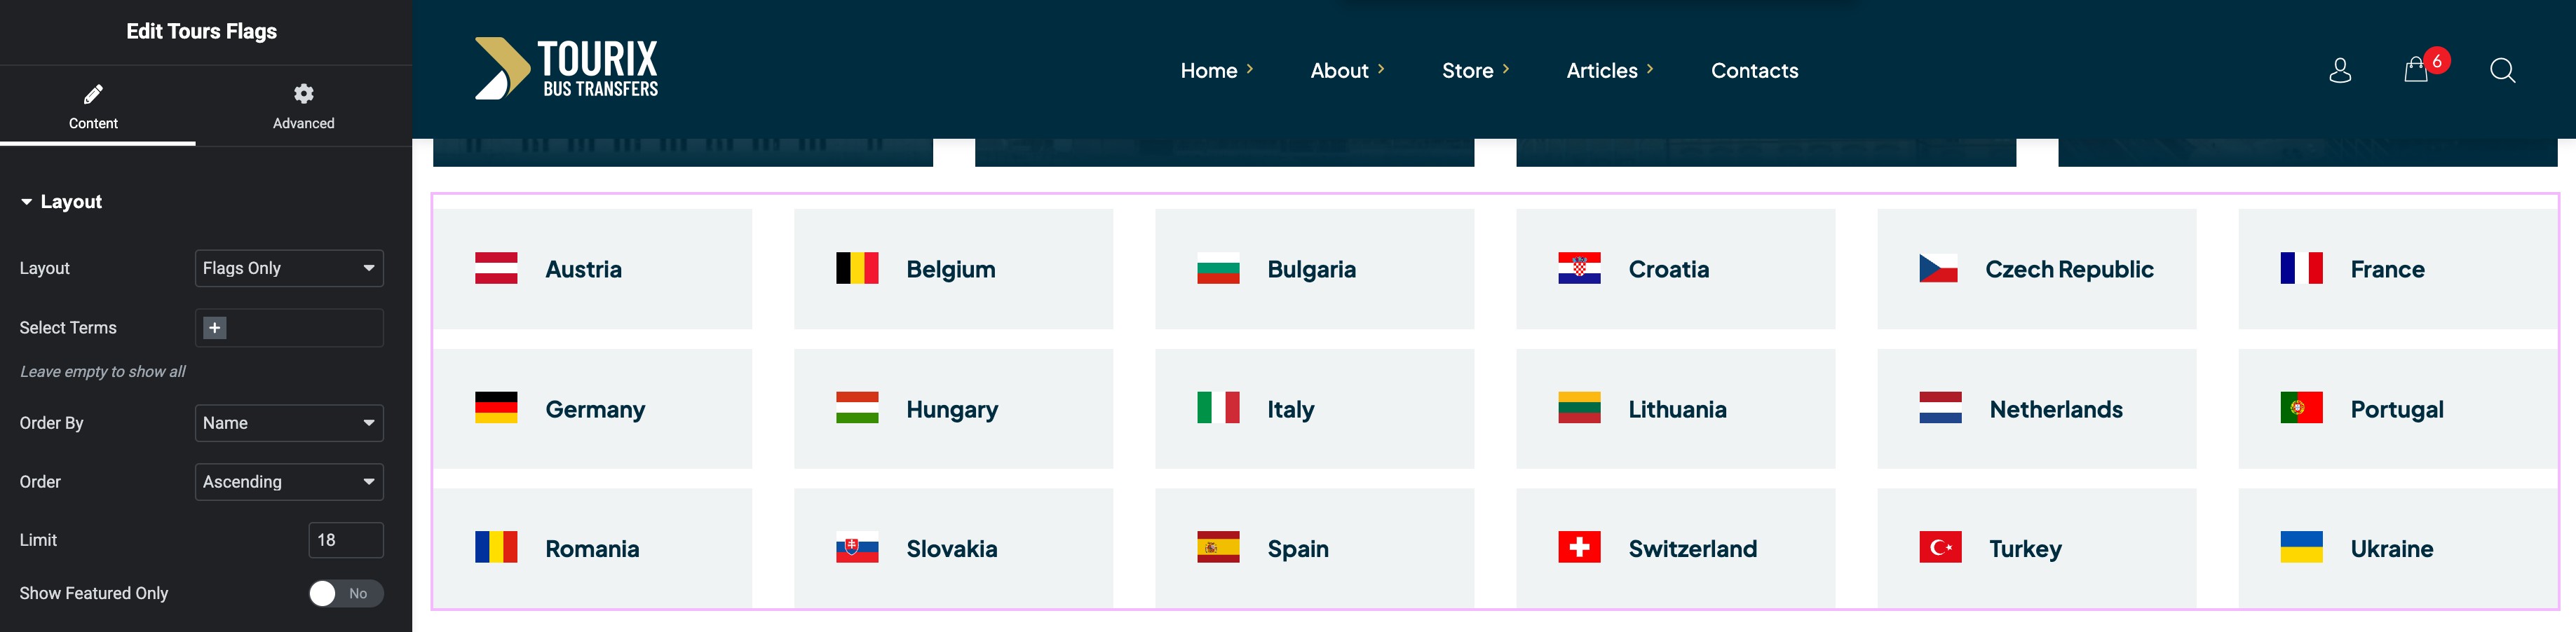Image resolution: width=2576 pixels, height=632 pixels.
Task: Switch to the Content tab
Action: point(93,106)
